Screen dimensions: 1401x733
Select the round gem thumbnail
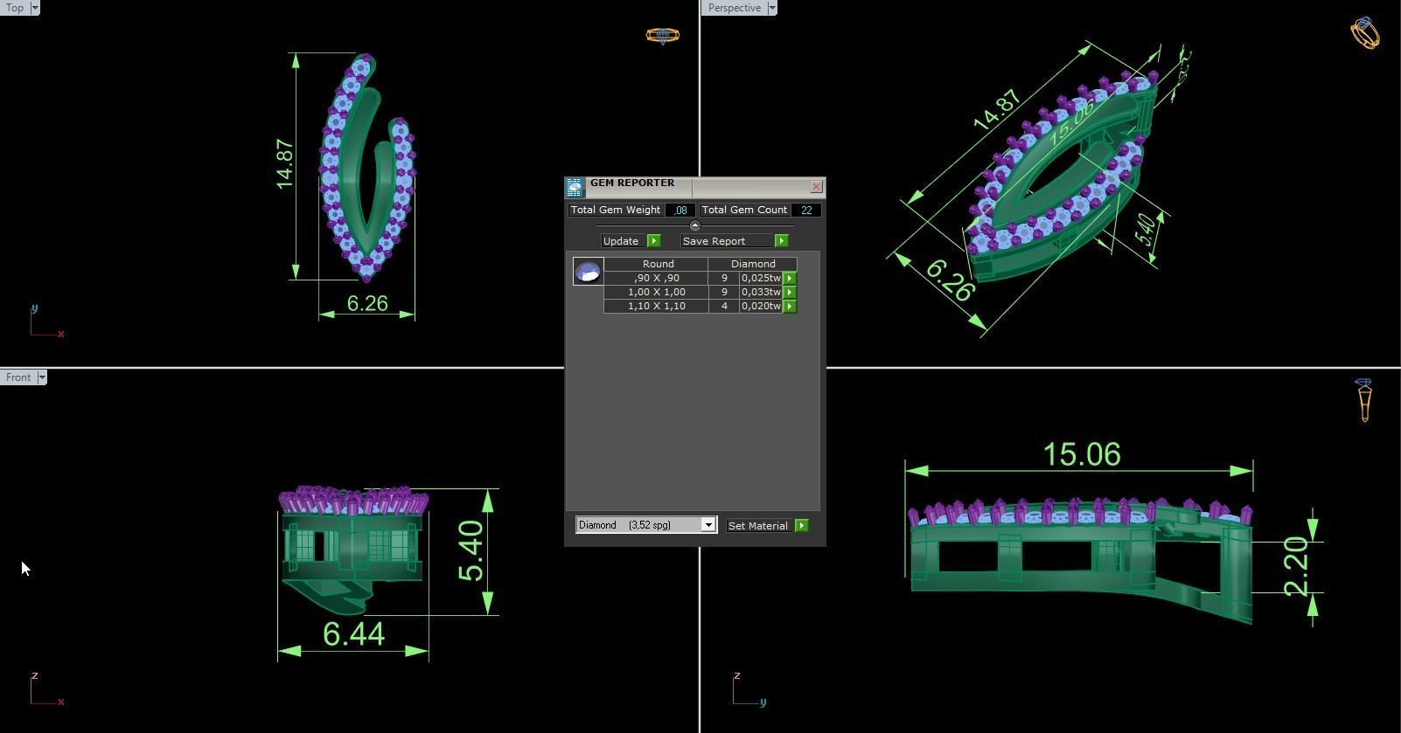point(588,271)
